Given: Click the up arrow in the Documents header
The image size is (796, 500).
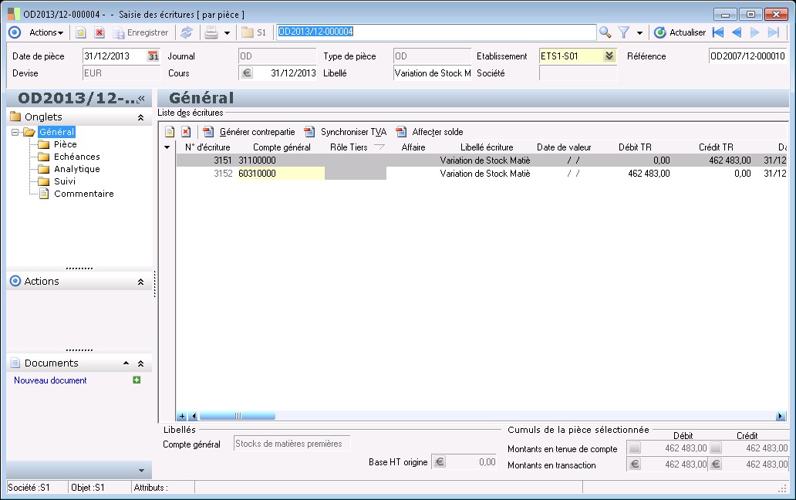Looking at the screenshot, I should click(126, 363).
